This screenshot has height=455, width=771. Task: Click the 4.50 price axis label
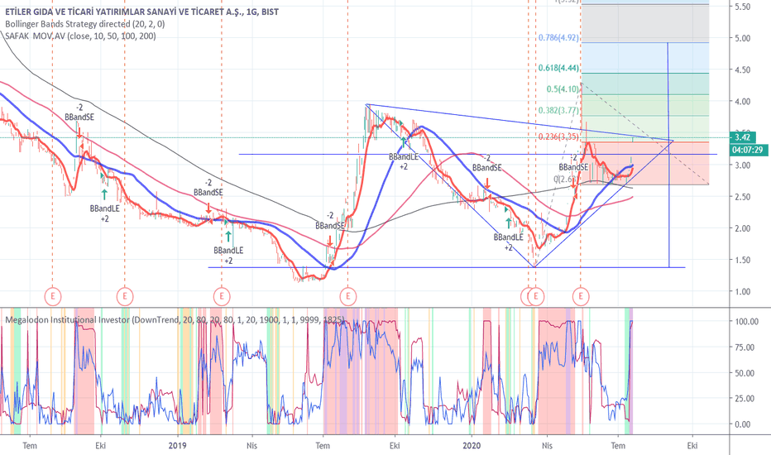click(x=743, y=69)
